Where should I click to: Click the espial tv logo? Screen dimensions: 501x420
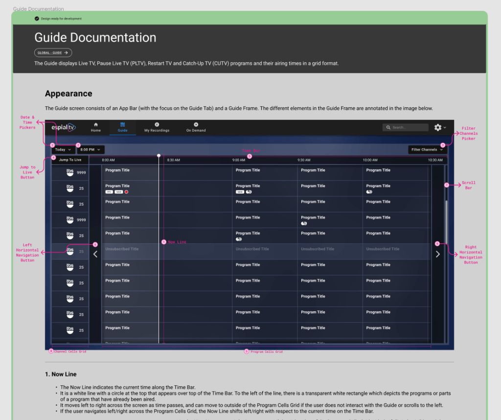point(64,127)
